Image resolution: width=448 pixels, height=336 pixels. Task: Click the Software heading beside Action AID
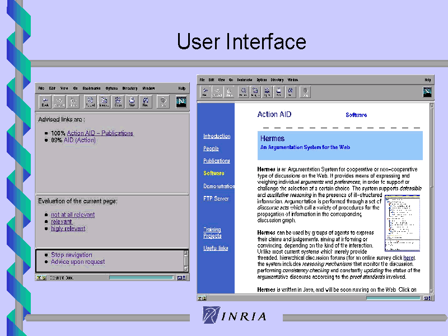(356, 115)
